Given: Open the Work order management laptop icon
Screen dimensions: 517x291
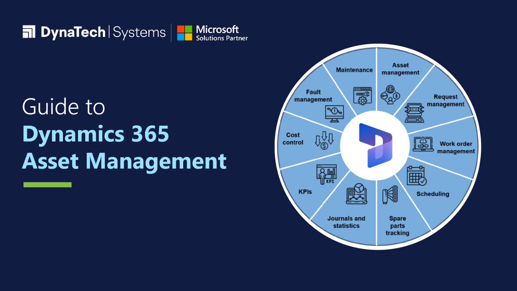Looking at the screenshot, I should pyautogui.click(x=423, y=144).
